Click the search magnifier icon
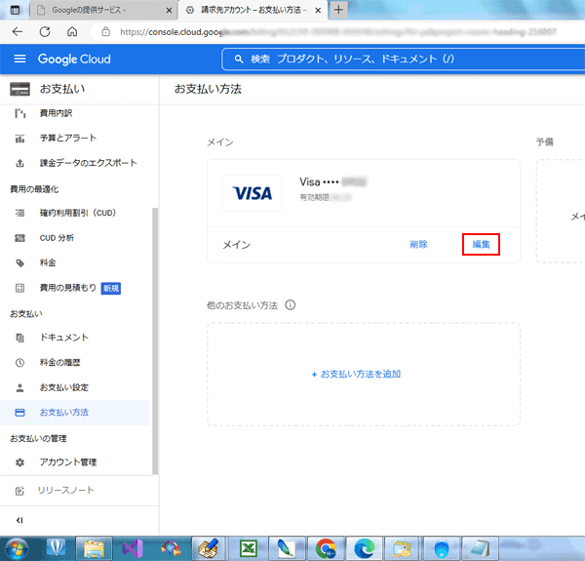585x561 pixels. pos(239,59)
